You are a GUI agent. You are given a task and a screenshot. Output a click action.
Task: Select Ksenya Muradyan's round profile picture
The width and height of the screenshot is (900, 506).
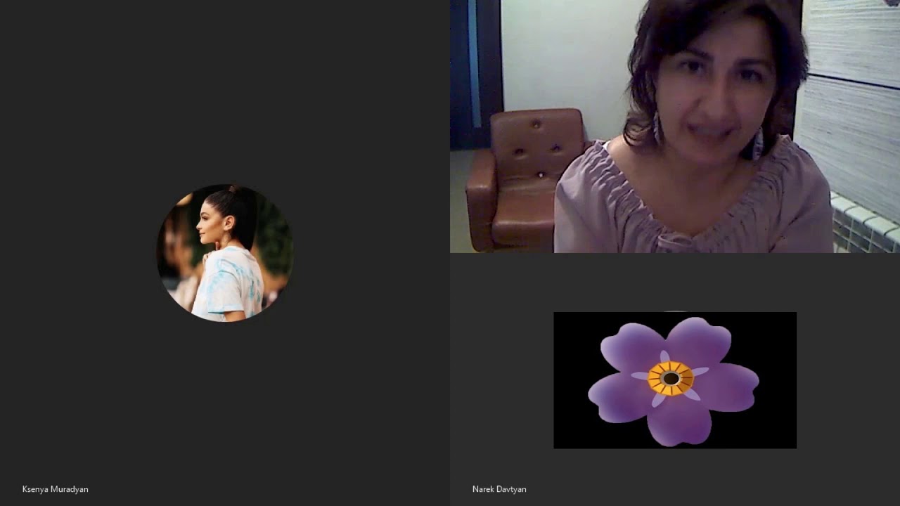click(x=225, y=253)
